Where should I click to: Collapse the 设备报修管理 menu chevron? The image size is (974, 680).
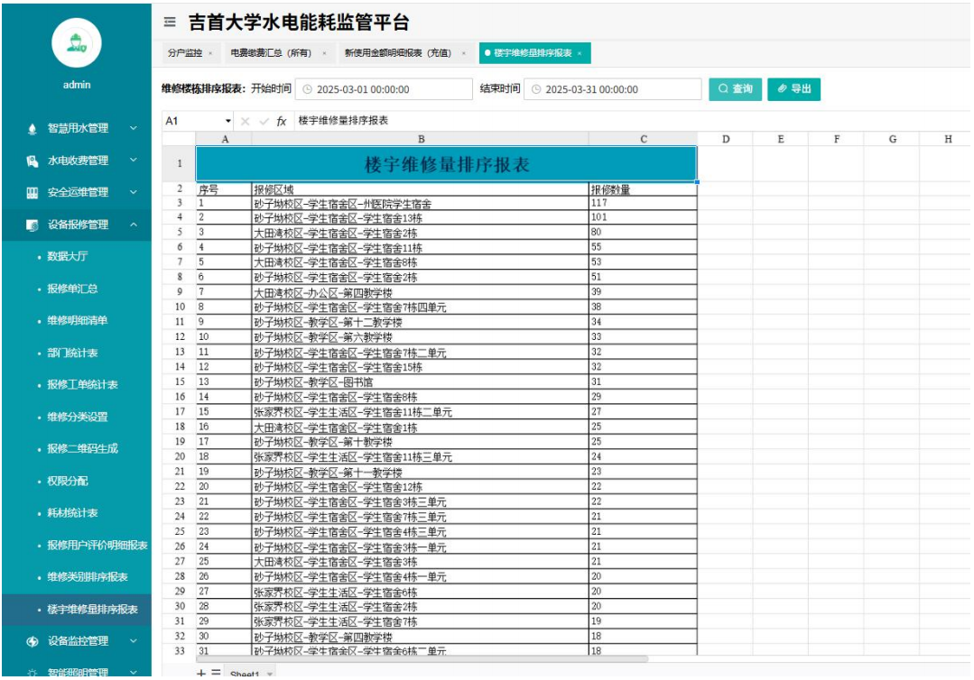point(134,225)
